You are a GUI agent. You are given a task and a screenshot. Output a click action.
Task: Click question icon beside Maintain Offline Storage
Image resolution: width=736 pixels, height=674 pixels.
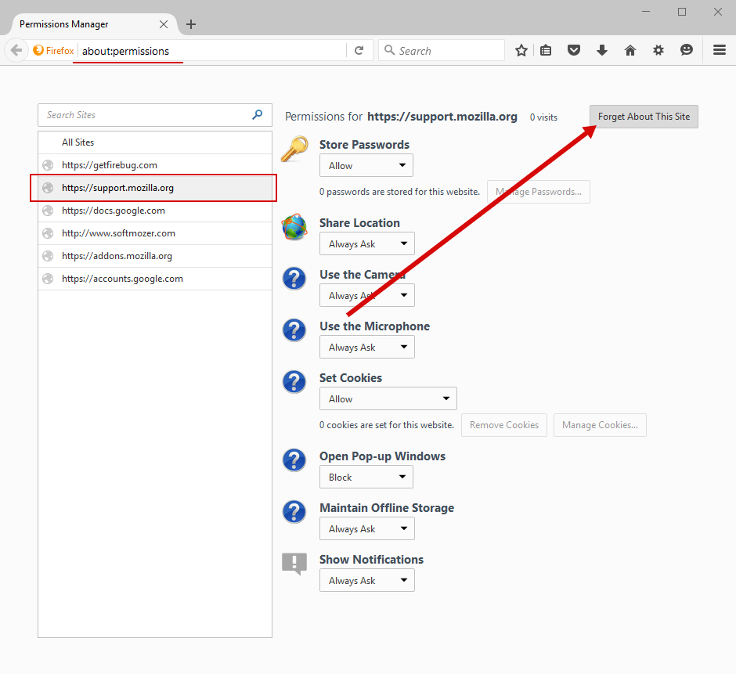(294, 512)
